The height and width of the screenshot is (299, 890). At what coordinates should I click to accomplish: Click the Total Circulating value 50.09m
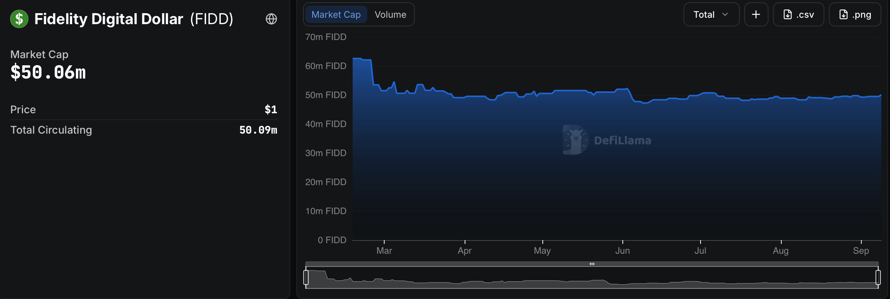tap(258, 130)
